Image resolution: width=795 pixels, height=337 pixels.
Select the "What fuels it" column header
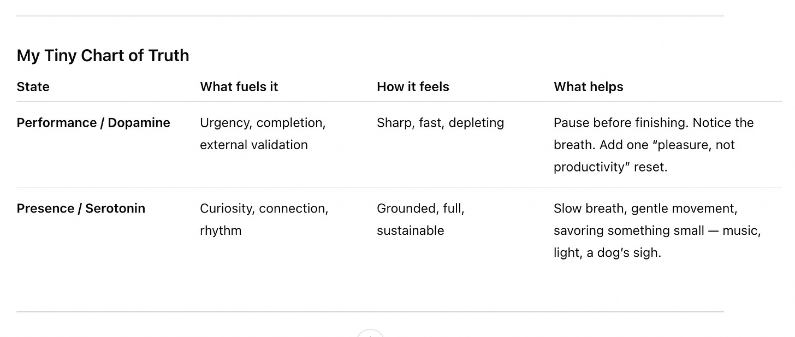239,87
